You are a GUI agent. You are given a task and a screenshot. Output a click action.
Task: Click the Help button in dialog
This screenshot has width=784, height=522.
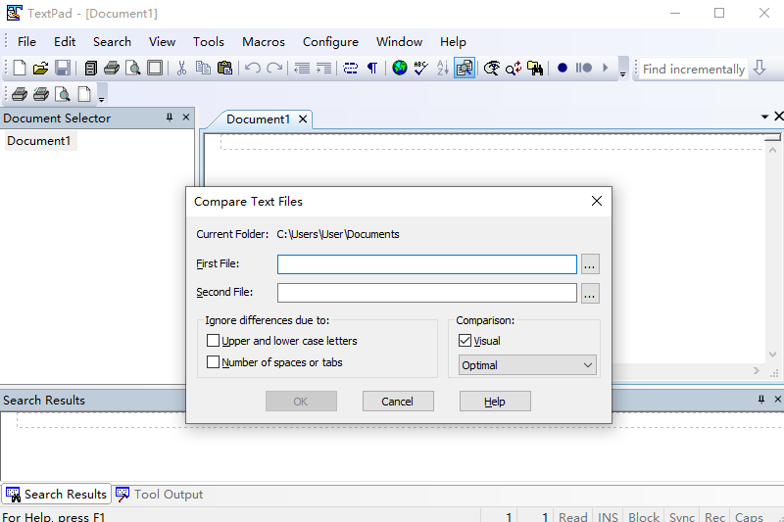point(495,402)
